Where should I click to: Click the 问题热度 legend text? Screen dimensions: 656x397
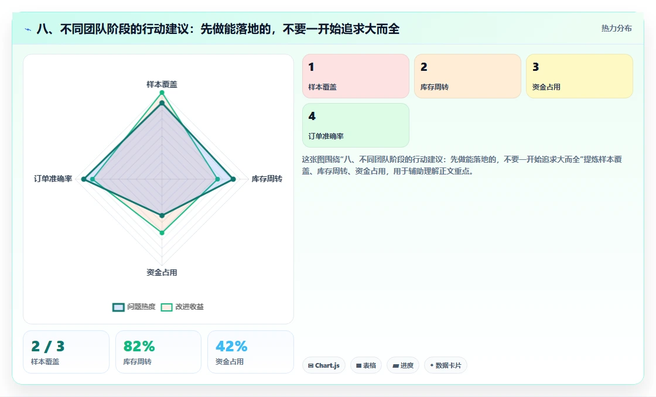point(141,307)
